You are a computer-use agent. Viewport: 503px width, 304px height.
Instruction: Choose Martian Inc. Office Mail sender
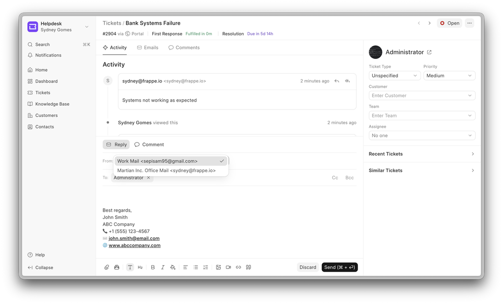(166, 170)
